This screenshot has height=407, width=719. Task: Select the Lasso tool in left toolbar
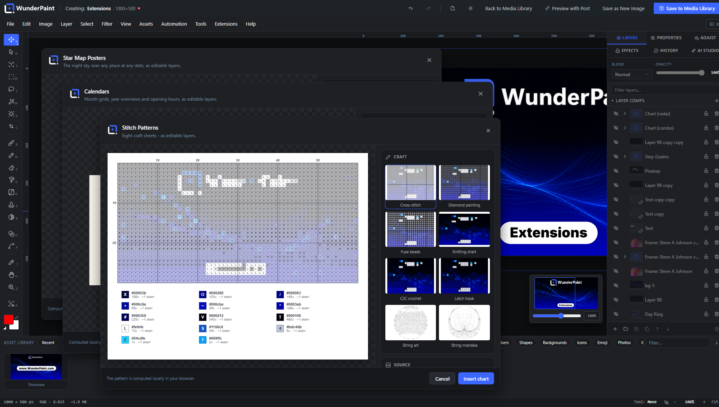point(11,89)
